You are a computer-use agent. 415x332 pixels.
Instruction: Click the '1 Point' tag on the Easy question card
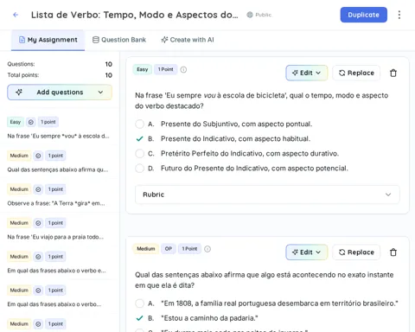click(166, 69)
